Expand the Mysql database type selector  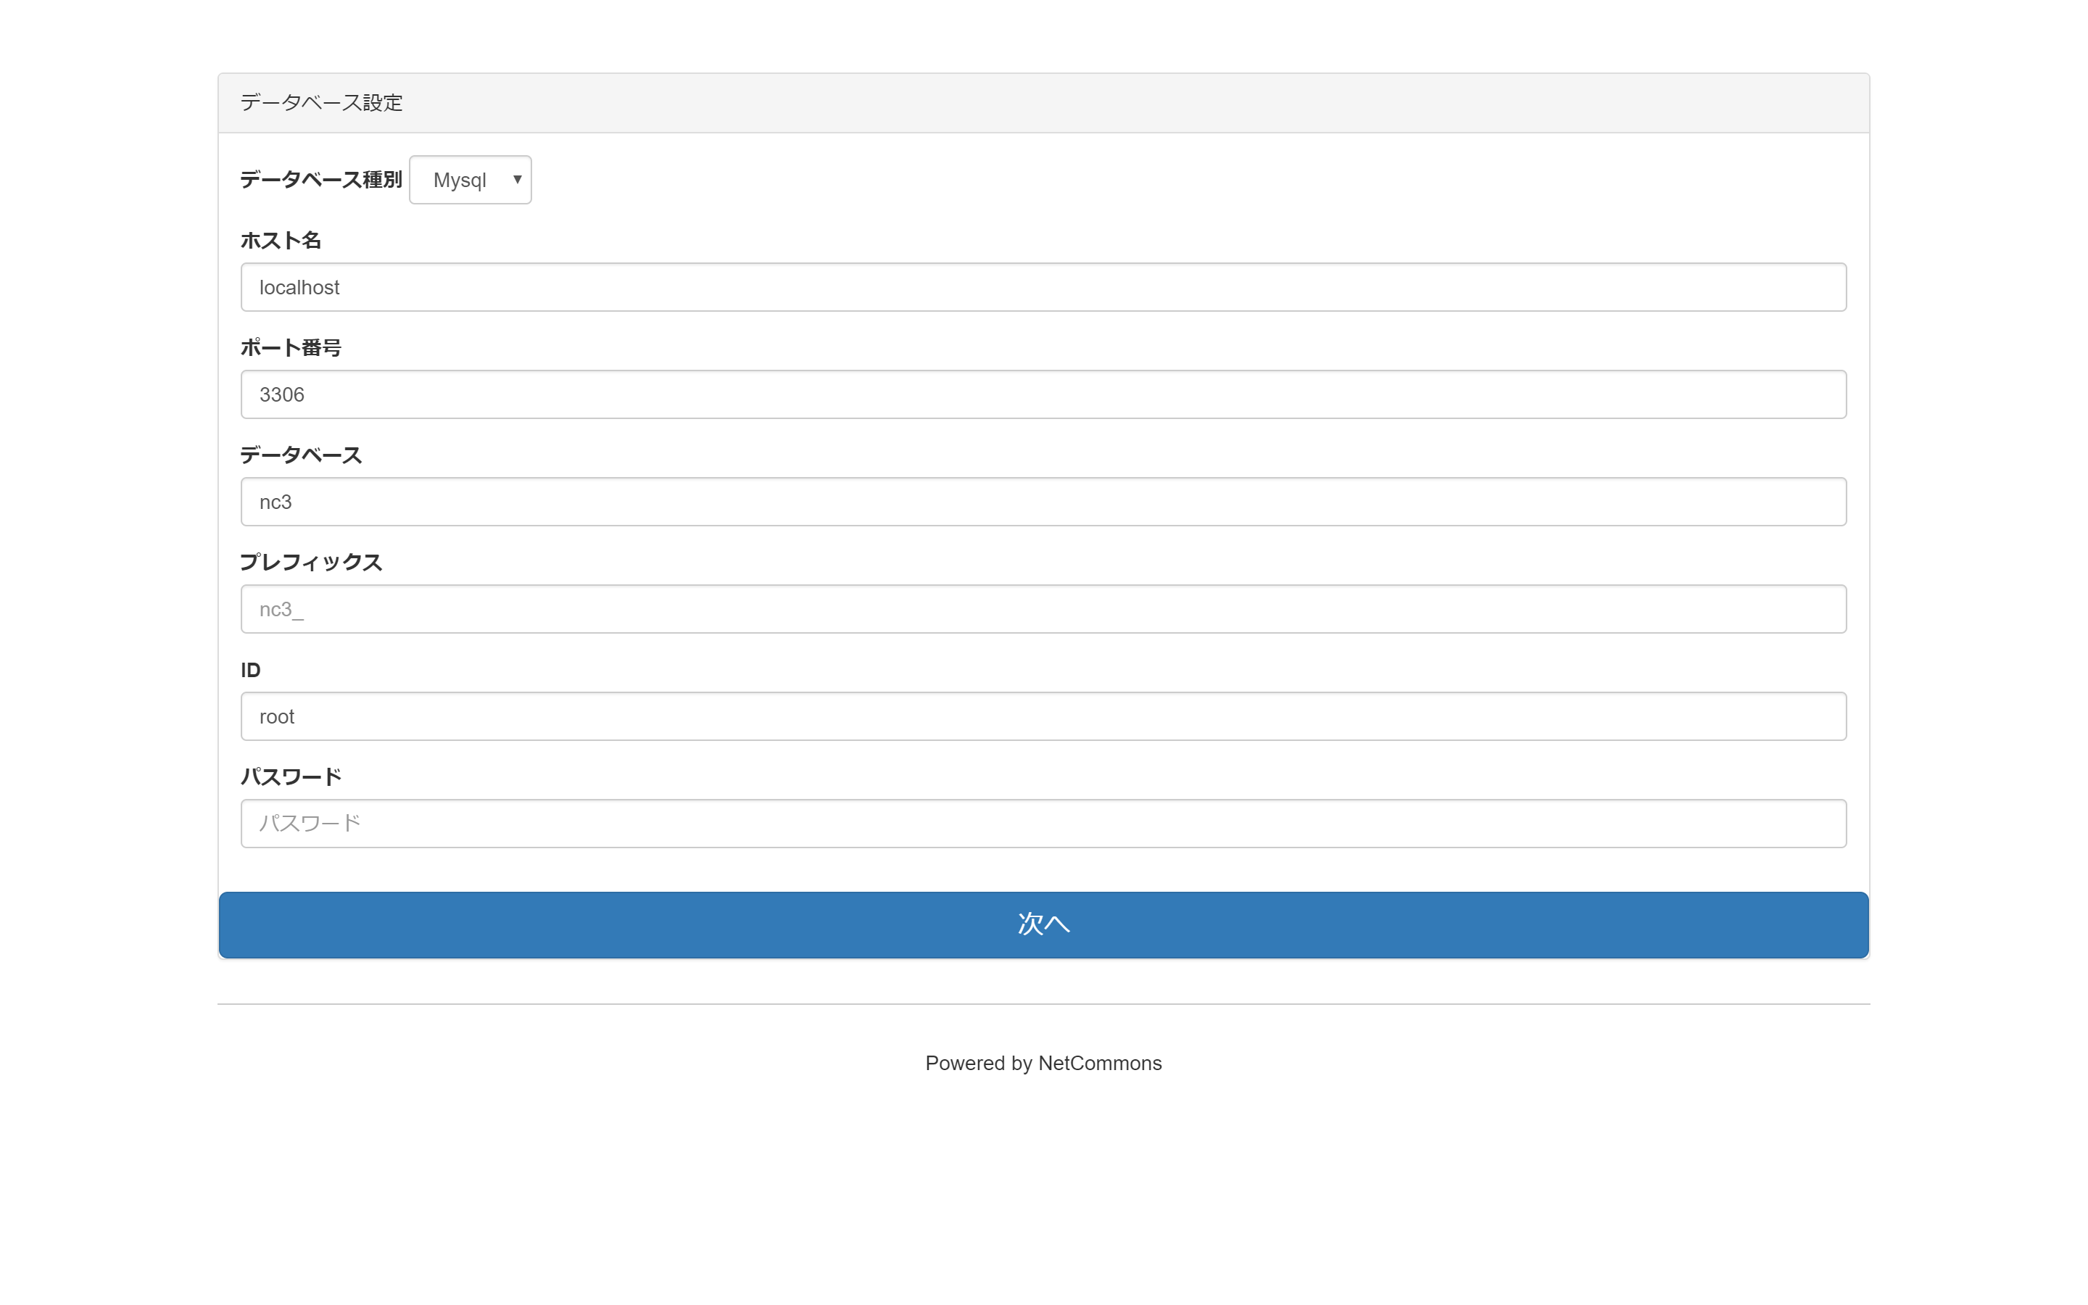coord(469,180)
